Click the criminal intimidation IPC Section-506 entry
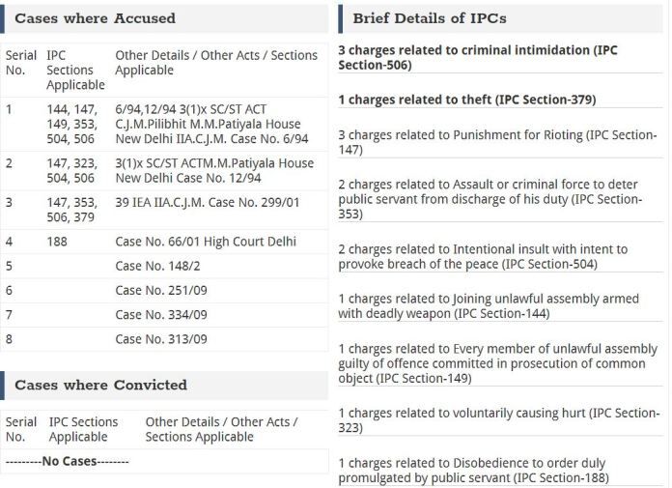672x488 pixels. 477,57
